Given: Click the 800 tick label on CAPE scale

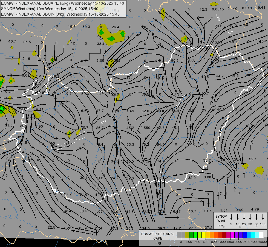Looking at the screenshot, I should [214, 242].
